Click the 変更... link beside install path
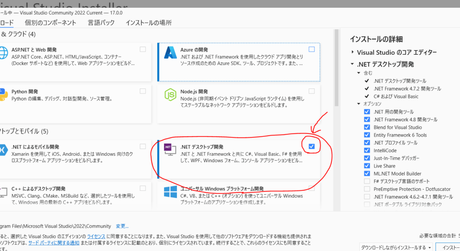Screen dimensions: 460x251 122,226
